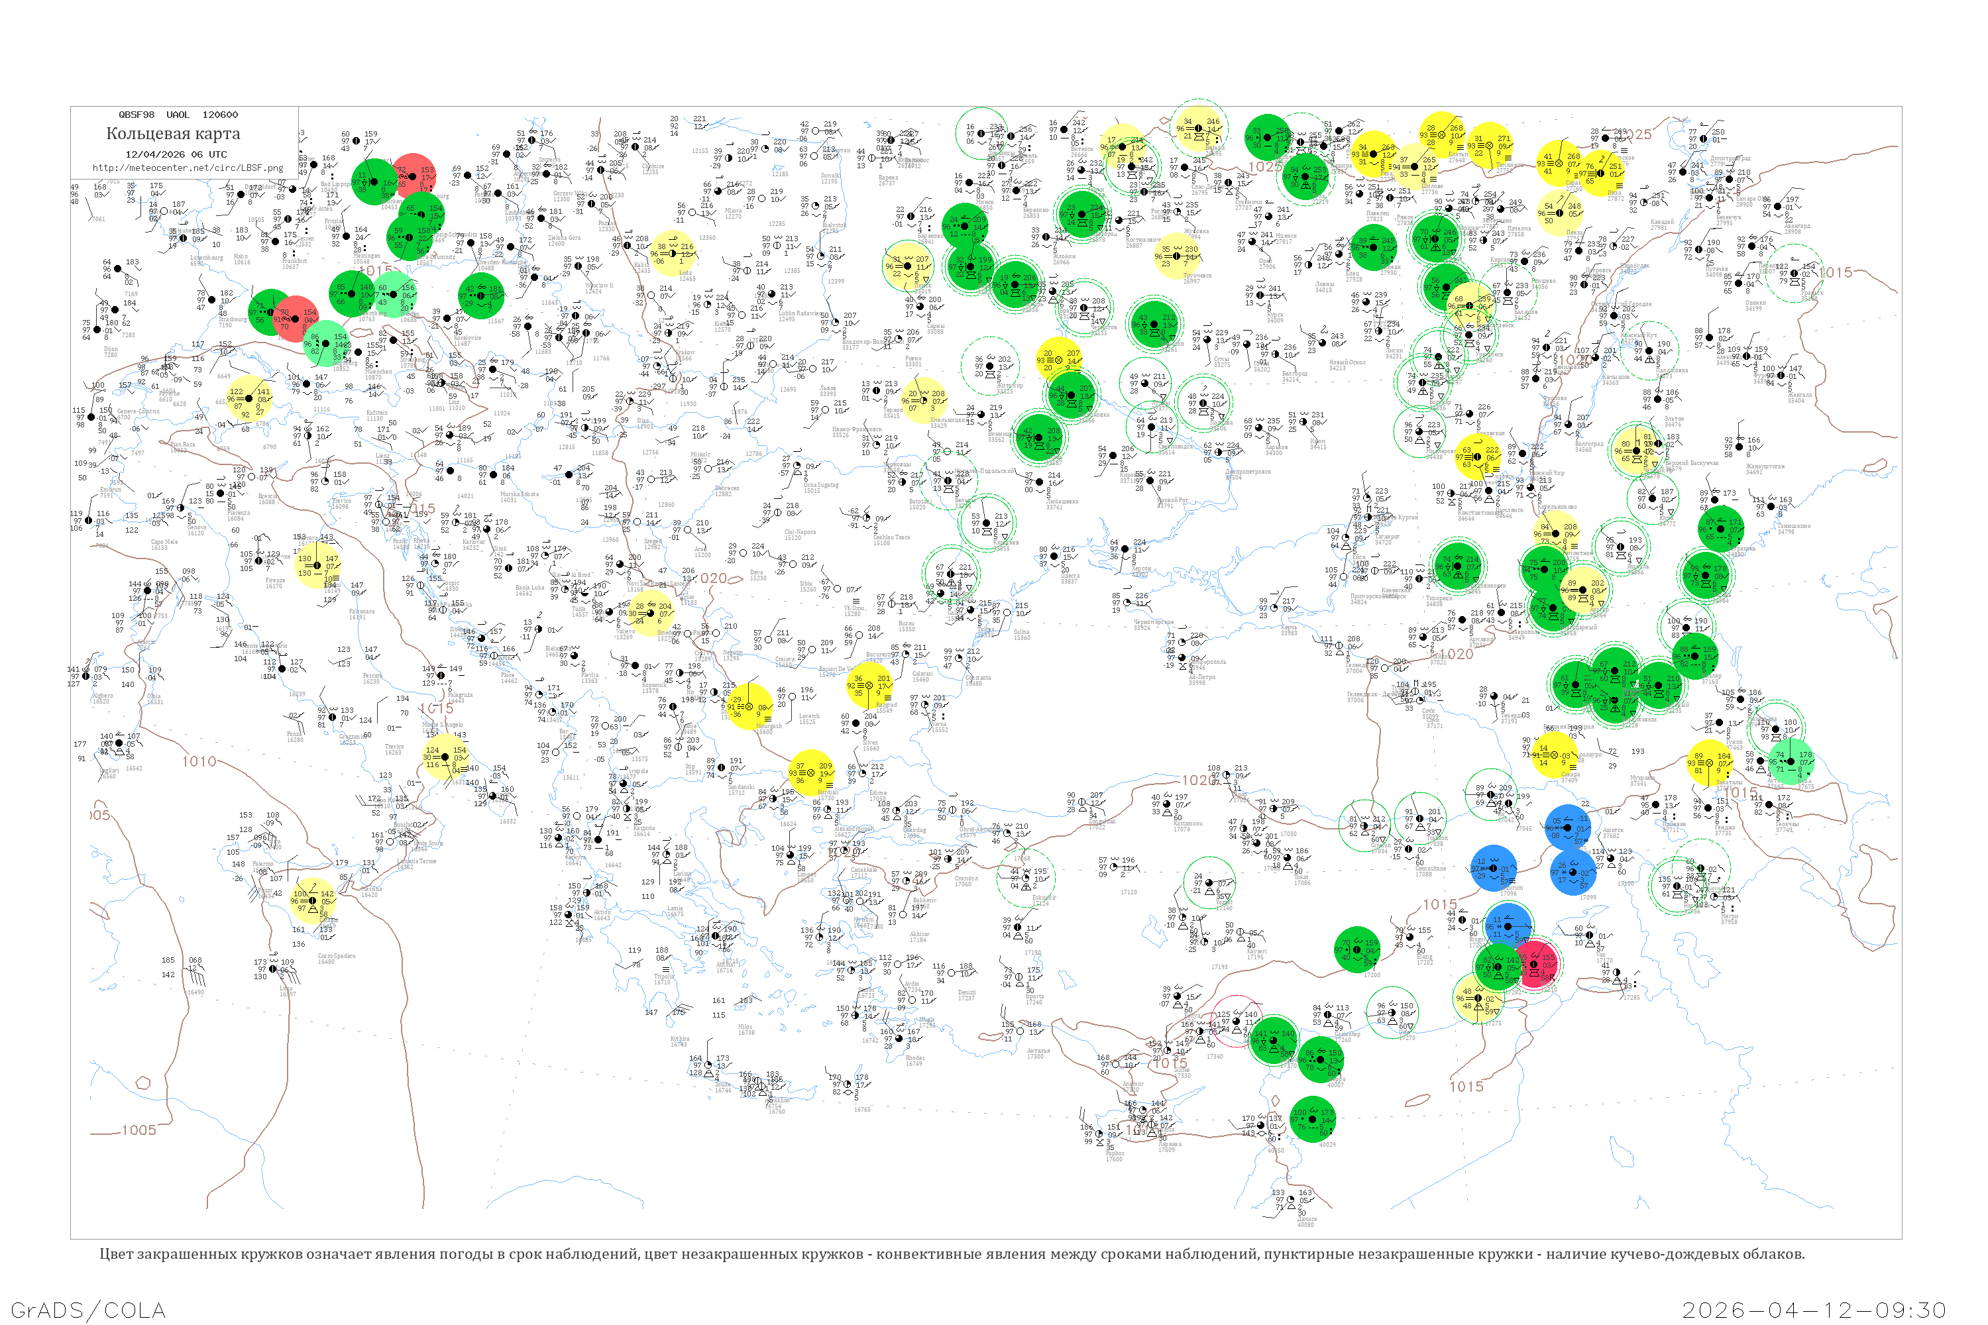Click the 12/04/2026 06 UTC date label
This screenshot has height=1325, width=1988.
pos(176,154)
